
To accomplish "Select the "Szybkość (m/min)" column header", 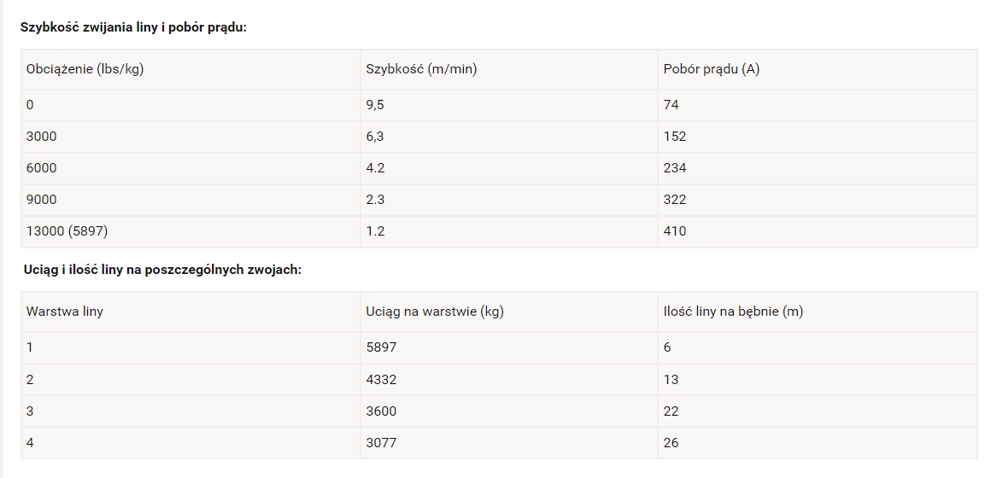I will (421, 69).
